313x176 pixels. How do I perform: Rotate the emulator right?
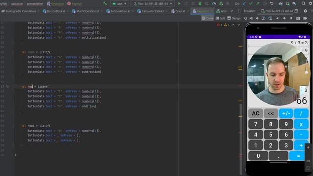[270, 18]
